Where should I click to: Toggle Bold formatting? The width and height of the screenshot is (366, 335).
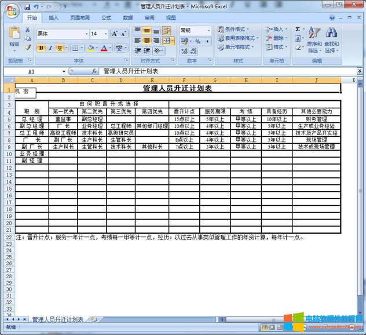click(x=41, y=48)
